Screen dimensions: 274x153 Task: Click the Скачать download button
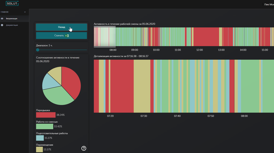click(x=62, y=36)
